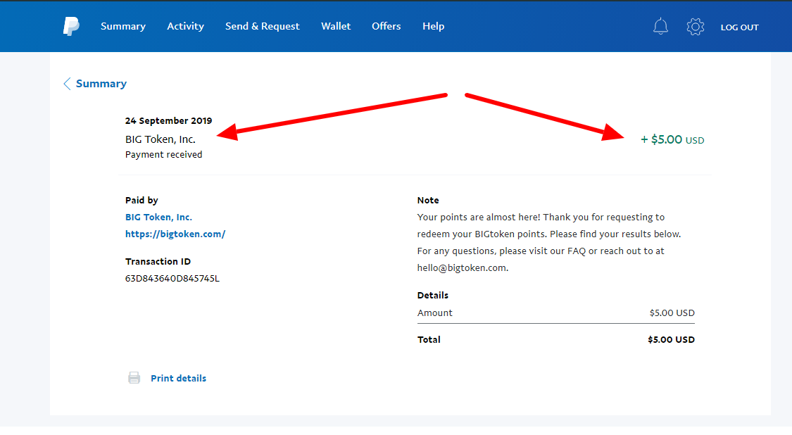Screen dimensions: 792x435
Task: Click the BIG Token, Inc. heading name
Action: pyautogui.click(x=160, y=139)
